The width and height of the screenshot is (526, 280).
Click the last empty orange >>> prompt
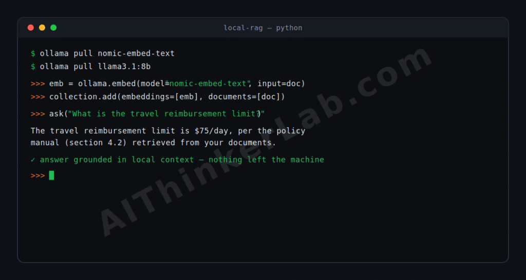point(37,175)
